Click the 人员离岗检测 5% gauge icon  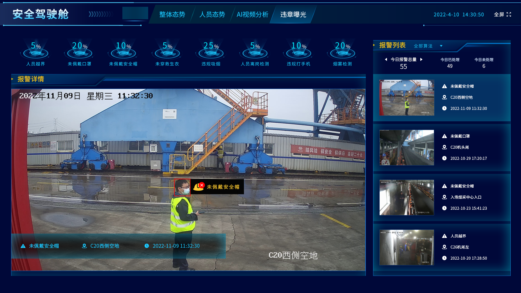click(255, 53)
